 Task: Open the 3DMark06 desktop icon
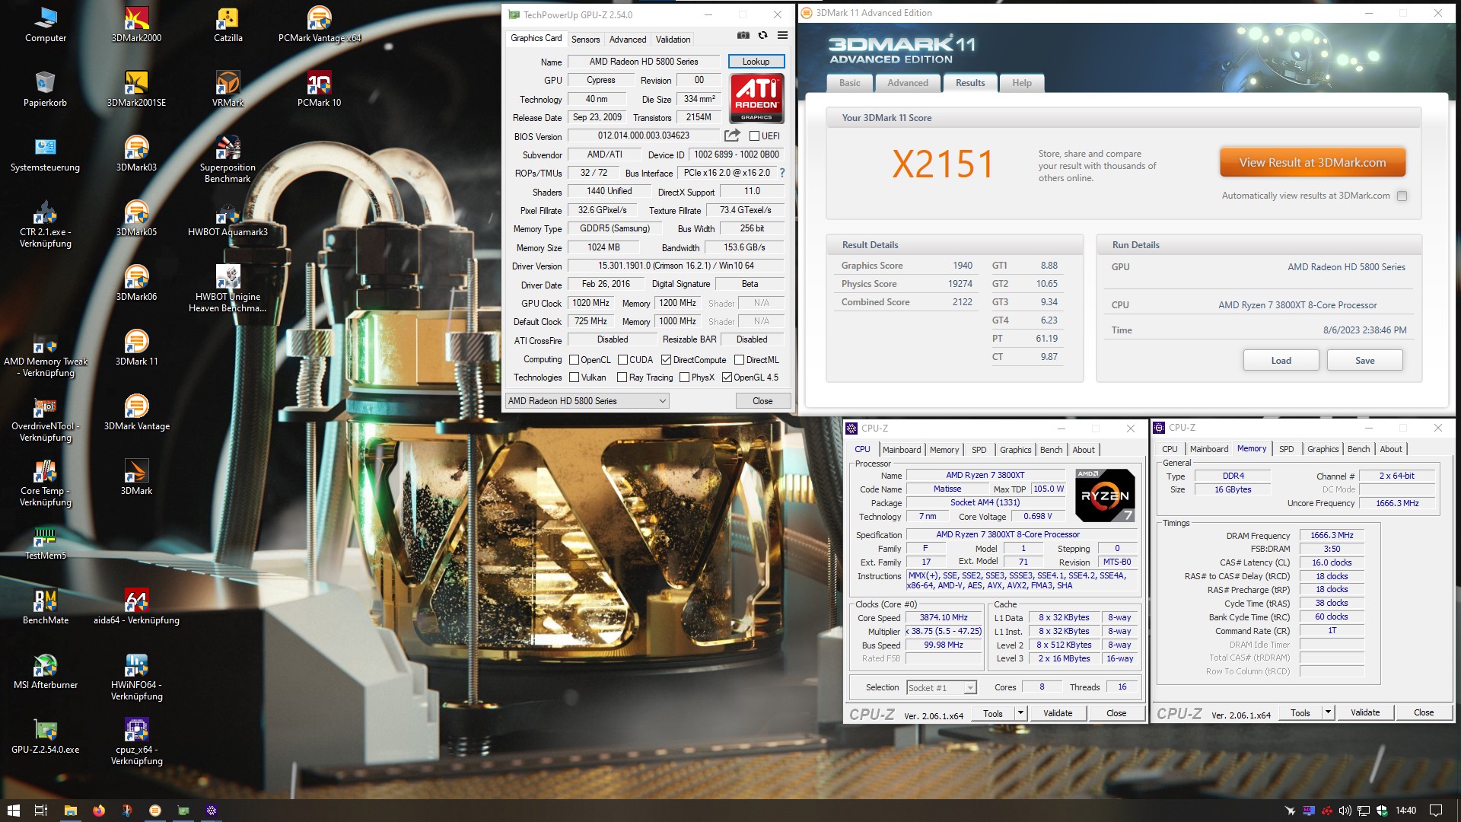tap(136, 283)
